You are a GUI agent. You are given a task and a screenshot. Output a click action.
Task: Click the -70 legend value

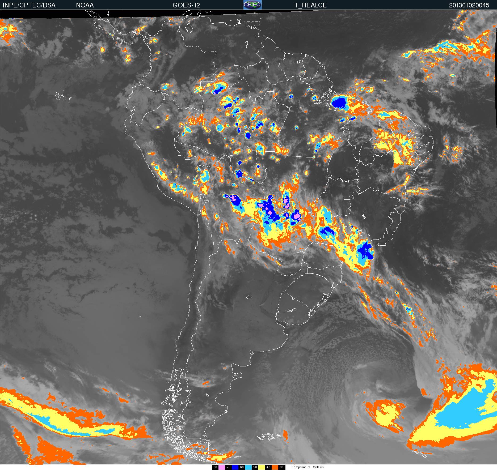228,467
